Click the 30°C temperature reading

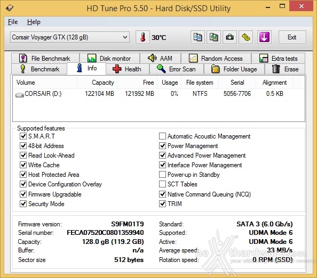pyautogui.click(x=159, y=37)
